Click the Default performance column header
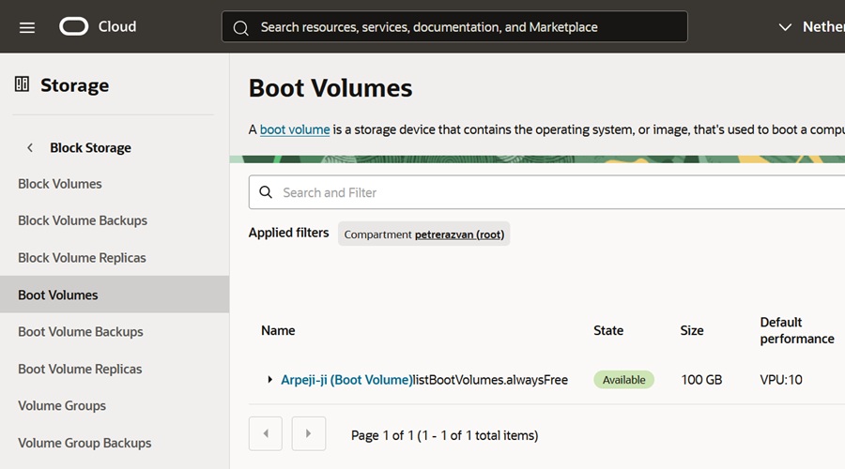845x469 pixels. point(797,330)
